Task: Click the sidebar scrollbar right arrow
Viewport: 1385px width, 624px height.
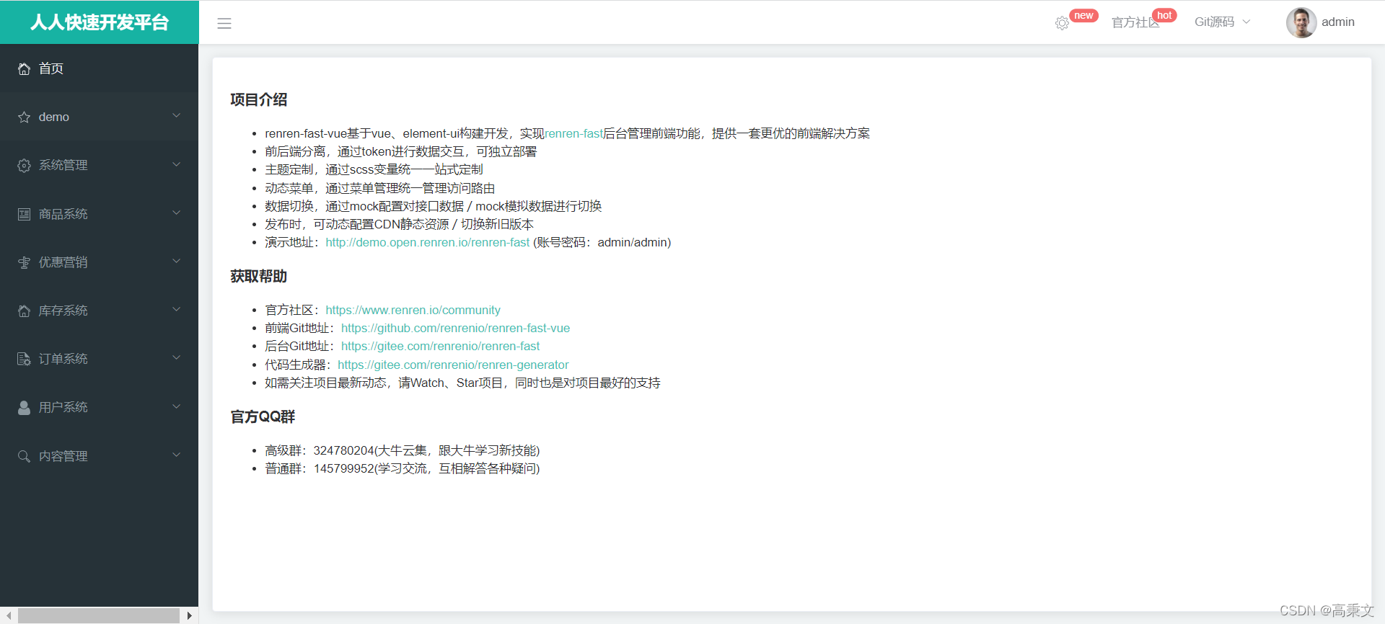Action: point(189,615)
